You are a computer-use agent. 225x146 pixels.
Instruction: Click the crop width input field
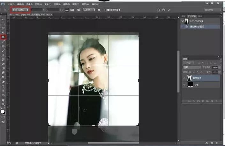point(36,10)
